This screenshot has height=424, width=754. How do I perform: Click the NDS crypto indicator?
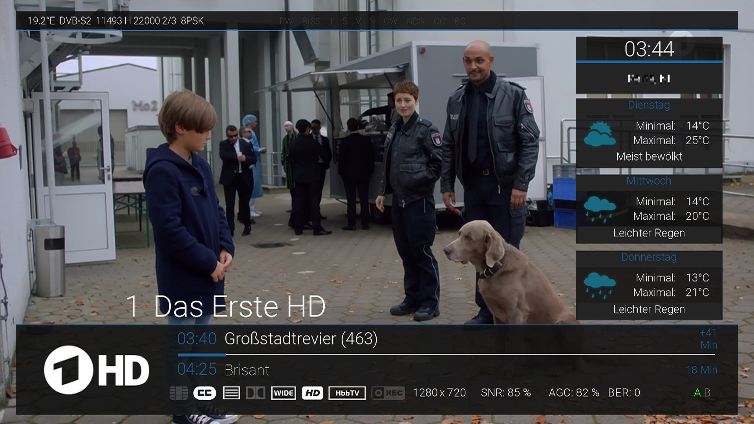415,21
